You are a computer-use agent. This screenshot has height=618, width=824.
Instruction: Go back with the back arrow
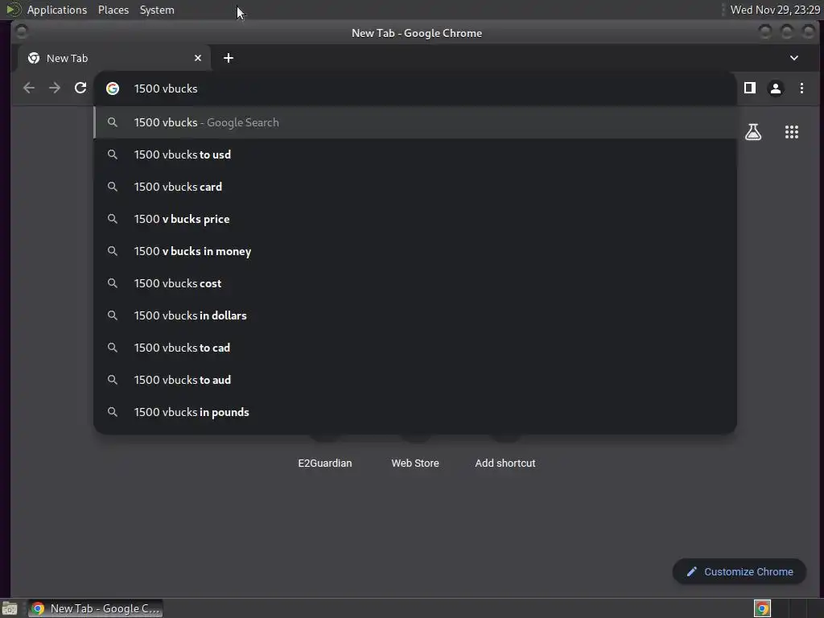29,89
